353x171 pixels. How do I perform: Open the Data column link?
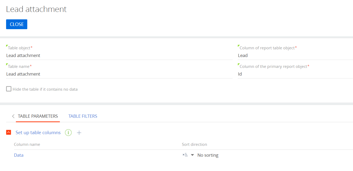click(x=19, y=155)
